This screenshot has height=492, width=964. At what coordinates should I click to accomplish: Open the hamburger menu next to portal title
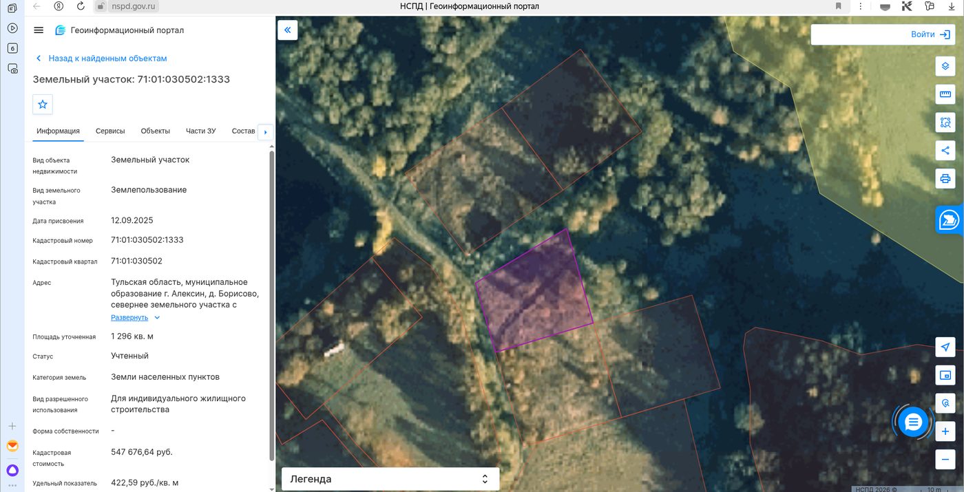(x=39, y=30)
